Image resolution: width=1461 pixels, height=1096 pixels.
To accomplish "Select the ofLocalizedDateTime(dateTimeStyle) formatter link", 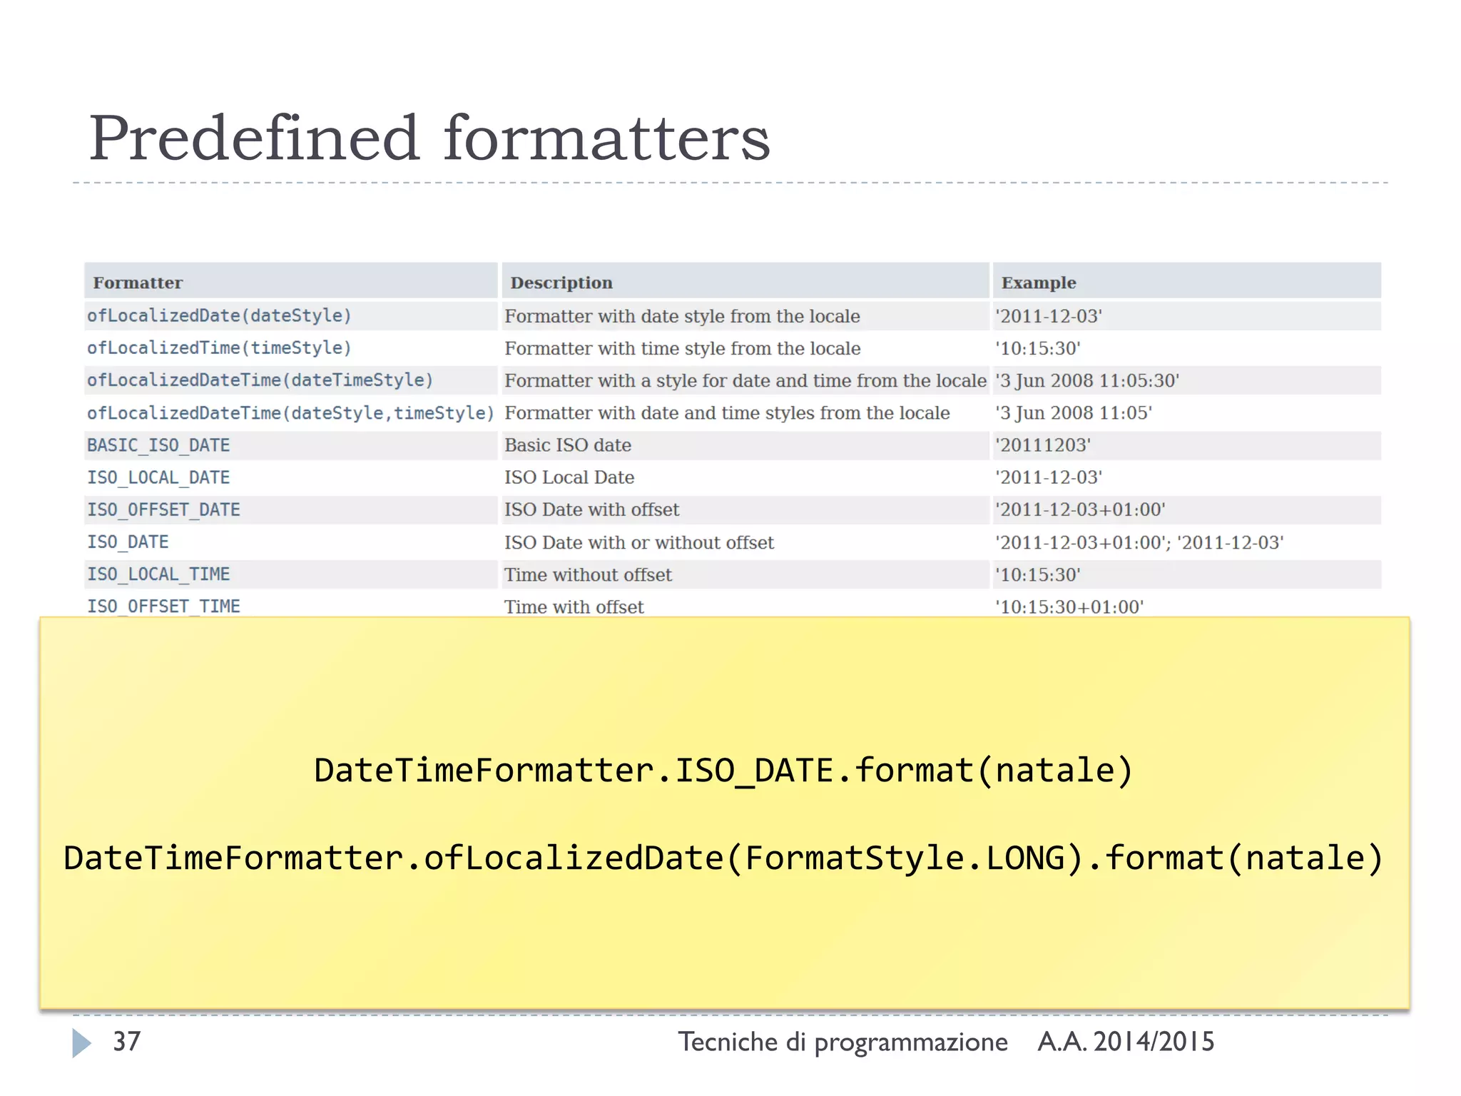I will point(260,380).
